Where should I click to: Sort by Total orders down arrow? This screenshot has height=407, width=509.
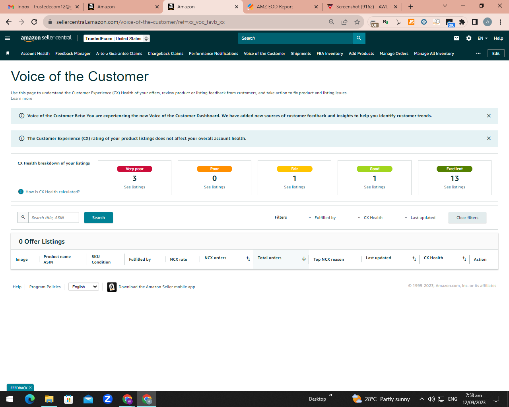[x=304, y=259]
